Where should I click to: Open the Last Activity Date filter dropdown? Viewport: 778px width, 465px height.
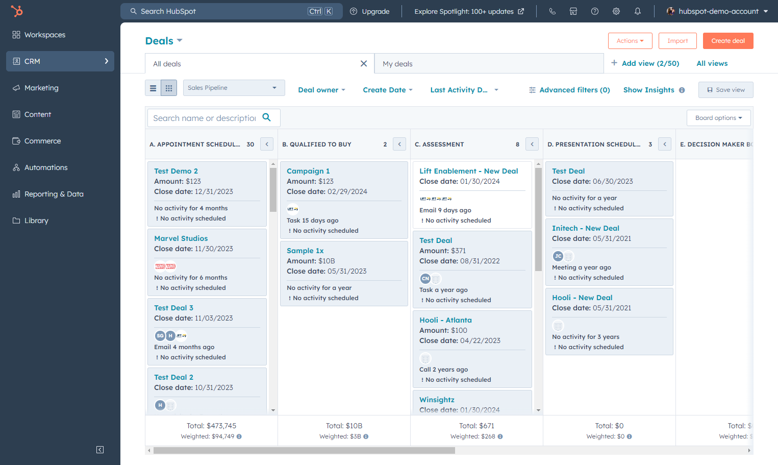tap(464, 90)
